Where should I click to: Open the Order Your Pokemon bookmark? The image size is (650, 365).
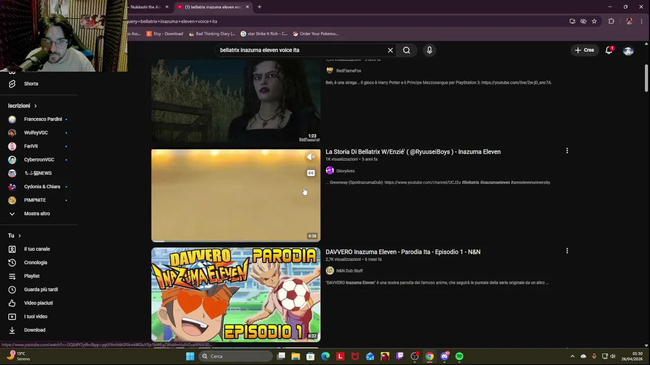tap(316, 34)
